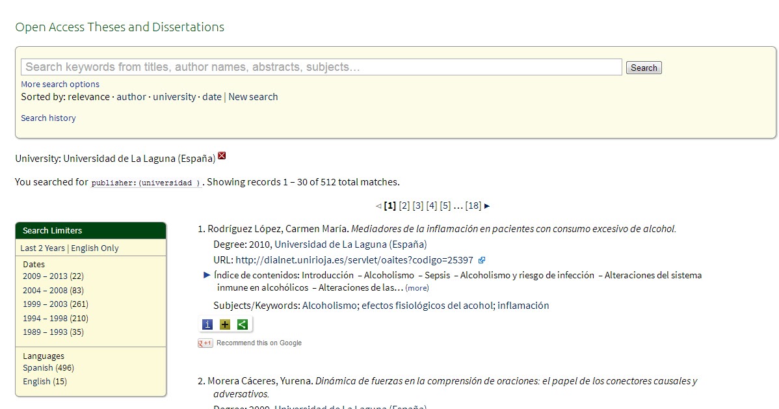This screenshot has width=779, height=409.
Task: Filter by language English (15)
Action: point(45,382)
